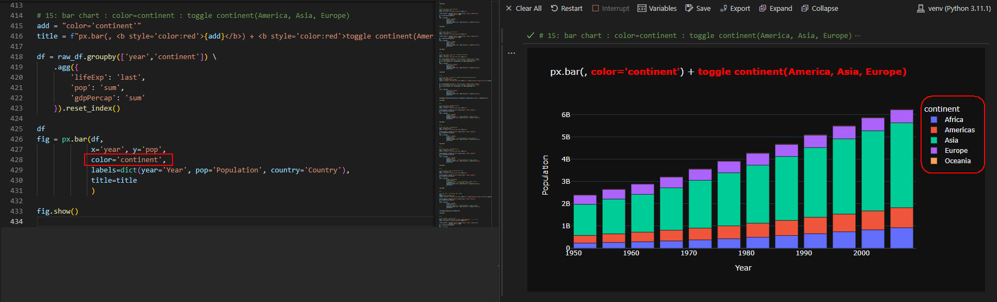Clear All cells in interactive window
Image resolution: width=997 pixels, height=302 pixels.
[523, 8]
